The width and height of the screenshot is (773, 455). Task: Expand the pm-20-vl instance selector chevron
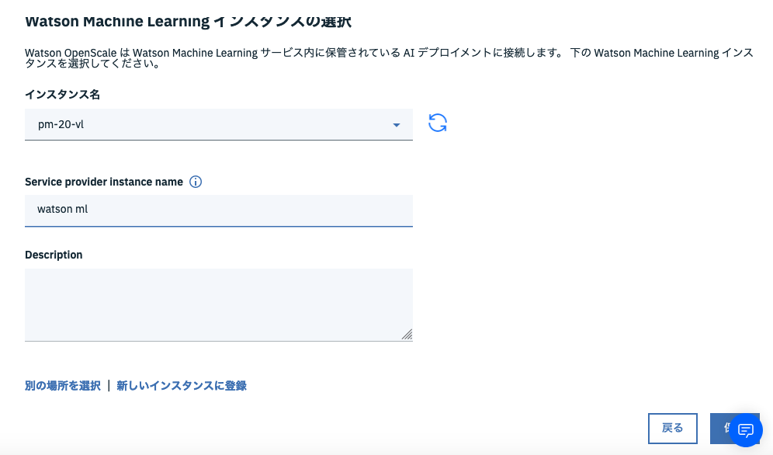tap(397, 124)
